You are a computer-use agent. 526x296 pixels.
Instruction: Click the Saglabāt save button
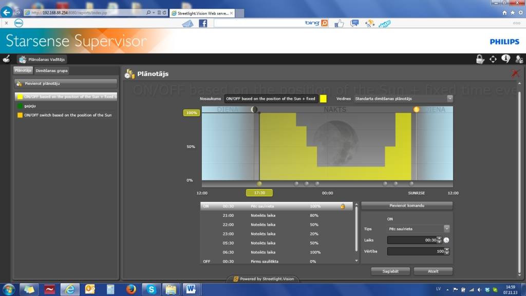click(390, 271)
